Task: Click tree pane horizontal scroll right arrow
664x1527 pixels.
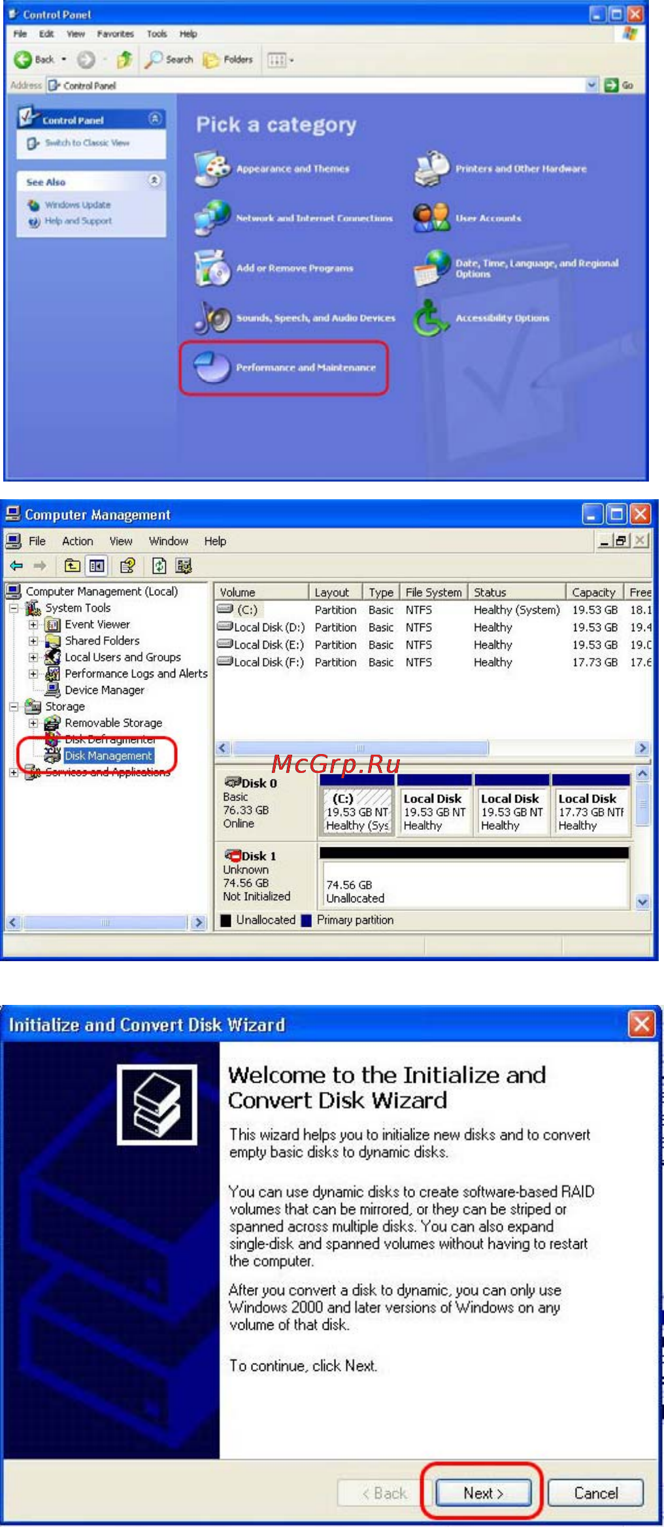Action: (x=198, y=923)
